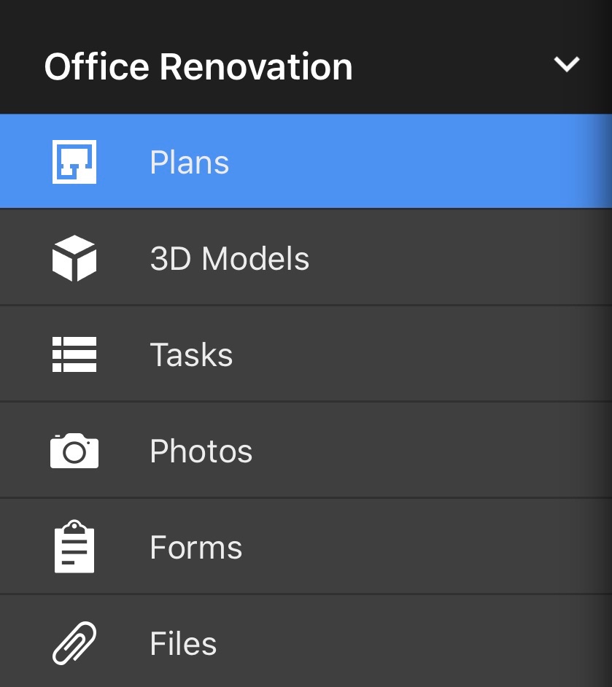Click blank space right of Tasks label

(x=423, y=355)
